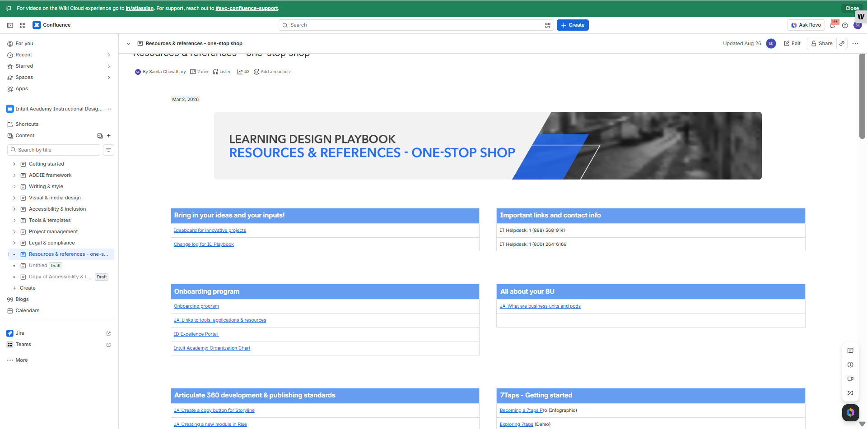Click Search by title field

(54, 150)
